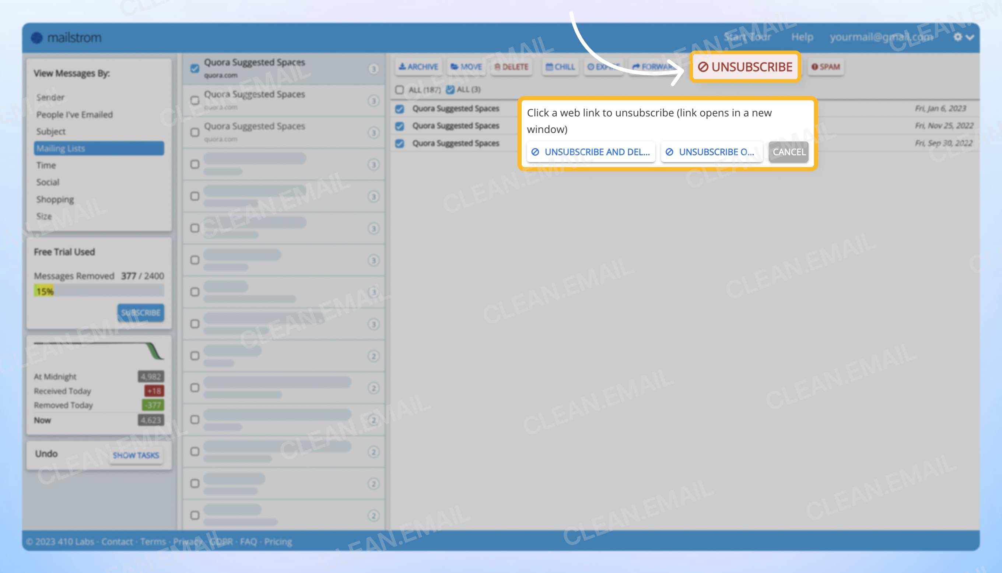Viewport: 1002px width, 573px height.
Task: Select the Archive action icon
Action: (x=402, y=67)
